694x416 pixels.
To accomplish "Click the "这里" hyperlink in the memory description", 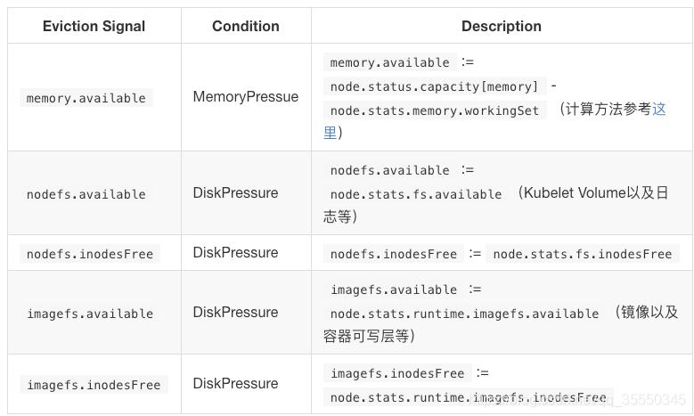I will click(659, 110).
